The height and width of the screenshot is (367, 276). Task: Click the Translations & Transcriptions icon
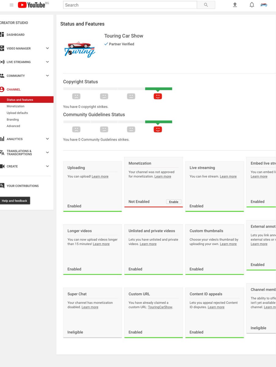[x=2, y=153]
